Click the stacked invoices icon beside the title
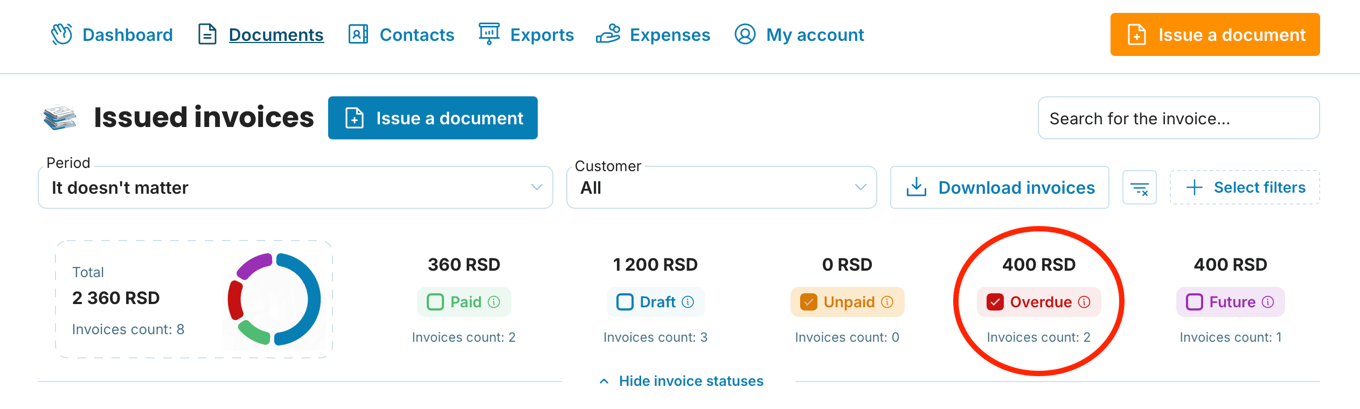 pyautogui.click(x=60, y=118)
